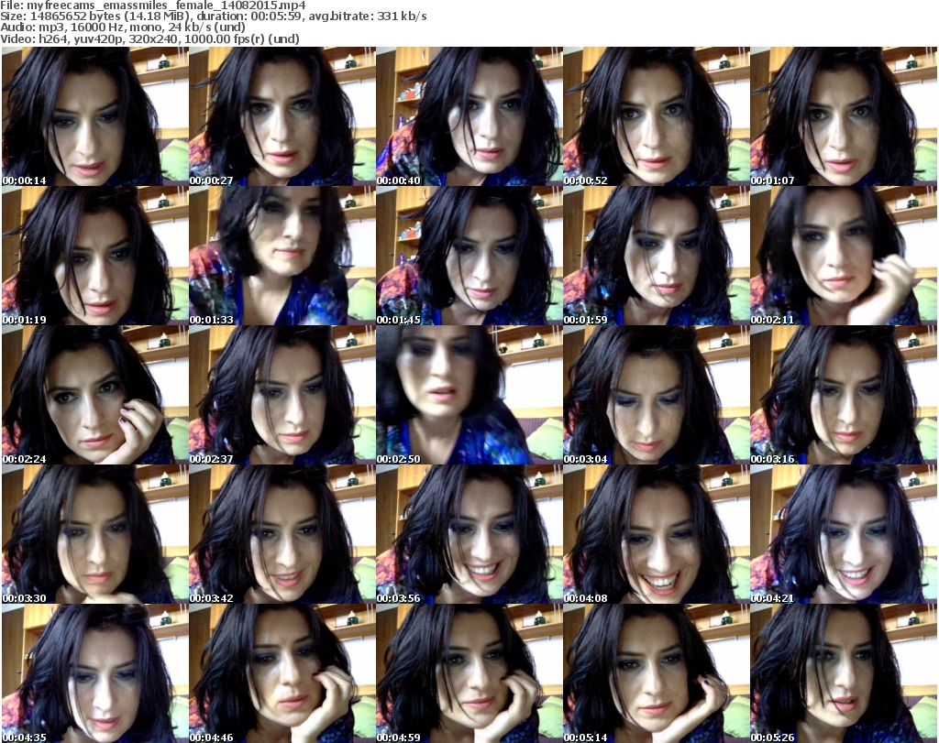Select the thumbnail timestamped 00:01:07
Image resolution: width=939 pixels, height=743 pixels.
(844, 116)
